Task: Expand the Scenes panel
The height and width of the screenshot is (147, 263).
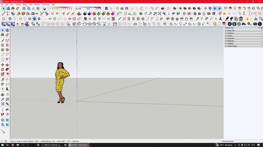Action: (243, 36)
